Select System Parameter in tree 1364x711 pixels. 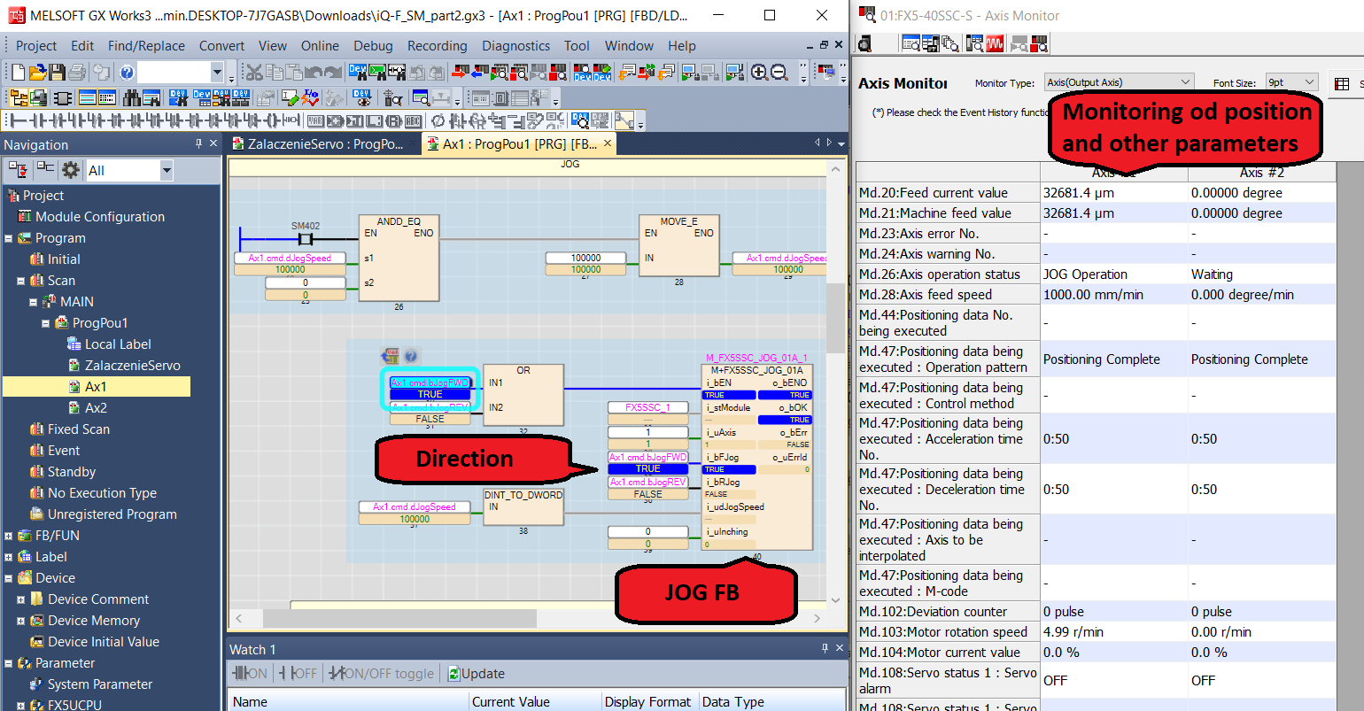99,684
